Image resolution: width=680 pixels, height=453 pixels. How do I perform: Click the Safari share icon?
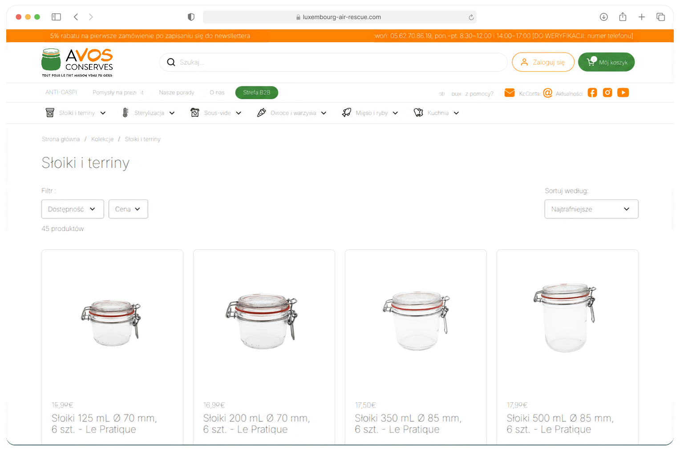[x=623, y=17]
